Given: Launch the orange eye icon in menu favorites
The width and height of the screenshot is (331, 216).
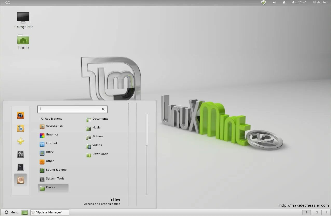Looking at the screenshot, I should pyautogui.click(x=21, y=115).
